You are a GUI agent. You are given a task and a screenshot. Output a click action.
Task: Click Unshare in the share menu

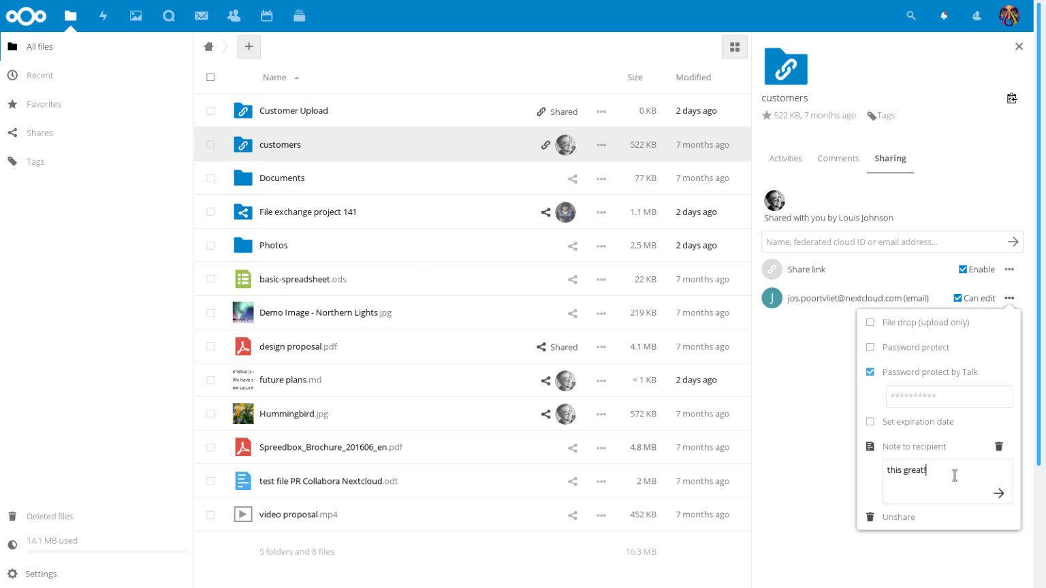pyautogui.click(x=898, y=517)
